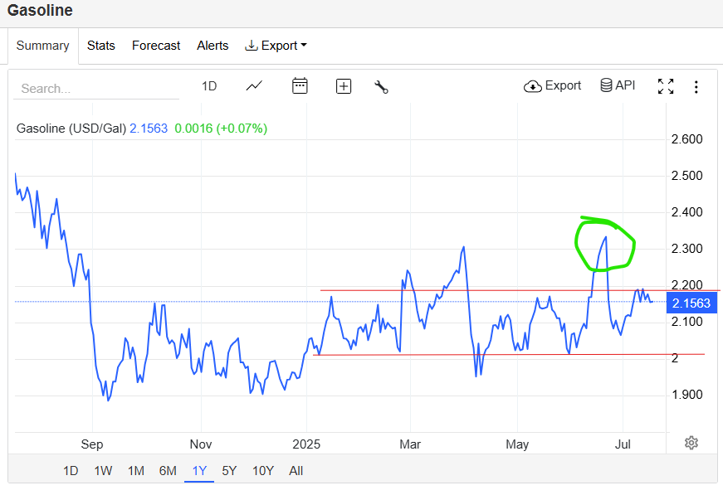Open the 1D interval selector
Image resolution: width=723 pixels, height=495 pixels.
(209, 86)
